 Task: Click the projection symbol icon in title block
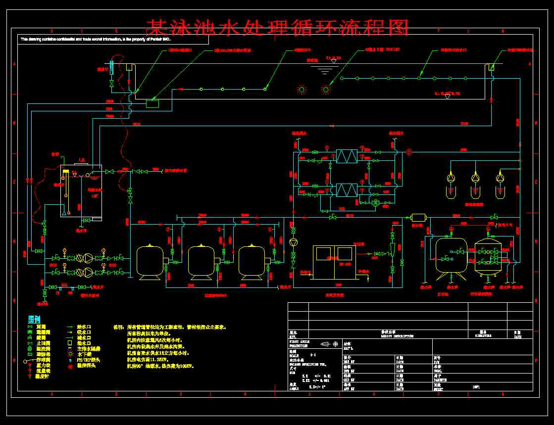[x=329, y=344]
